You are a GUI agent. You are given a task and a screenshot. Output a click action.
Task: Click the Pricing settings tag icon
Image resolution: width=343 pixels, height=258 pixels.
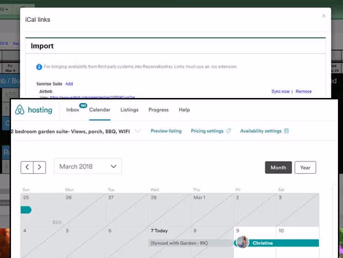point(229,131)
